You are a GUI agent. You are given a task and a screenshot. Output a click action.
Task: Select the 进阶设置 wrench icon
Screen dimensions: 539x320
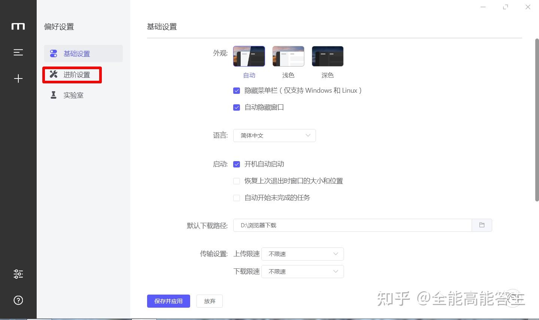pos(54,74)
